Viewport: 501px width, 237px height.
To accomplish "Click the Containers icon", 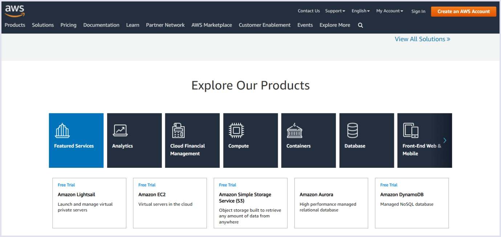I will coord(294,130).
